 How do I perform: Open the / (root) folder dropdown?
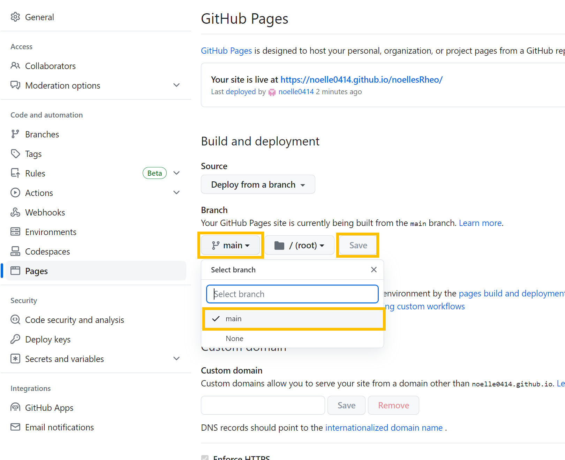299,245
